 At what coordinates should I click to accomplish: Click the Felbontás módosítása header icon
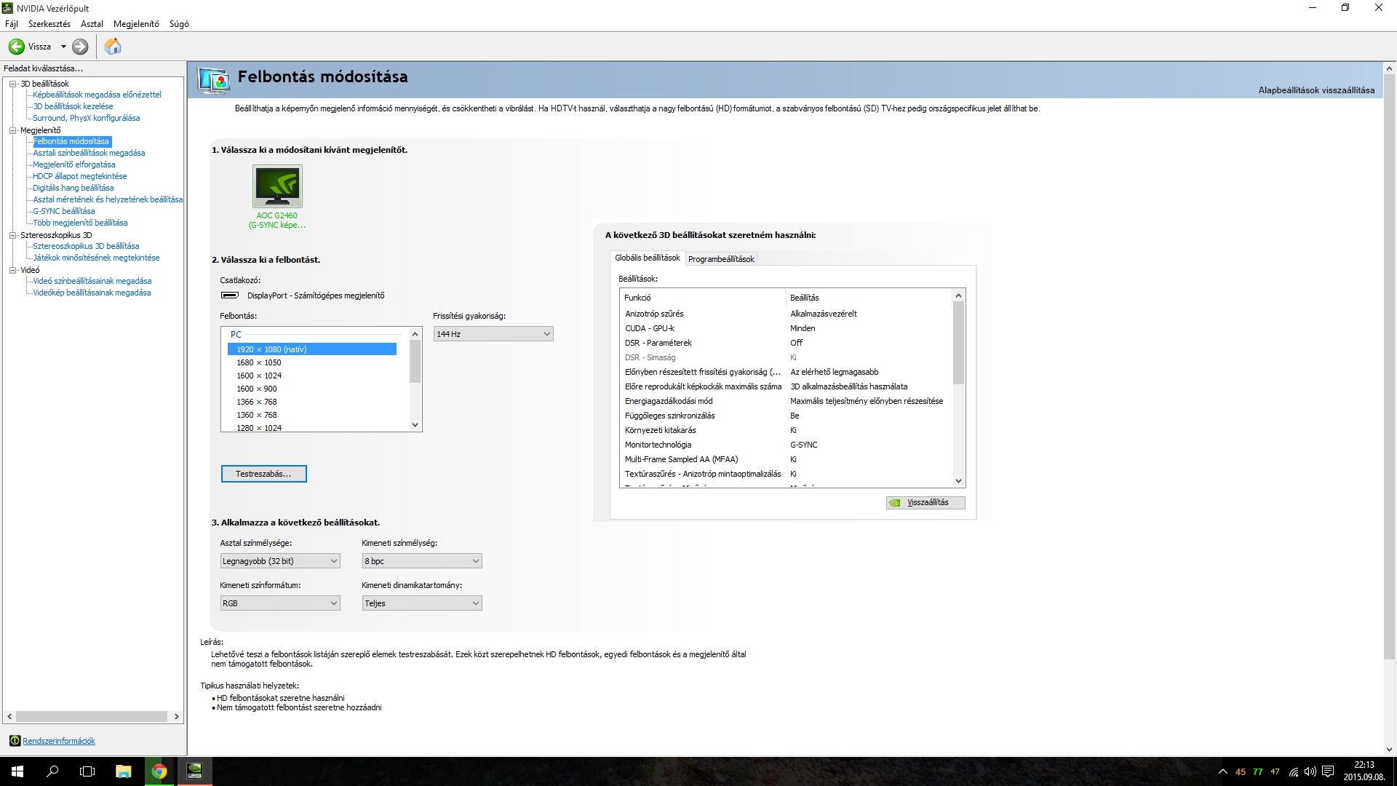(x=213, y=80)
